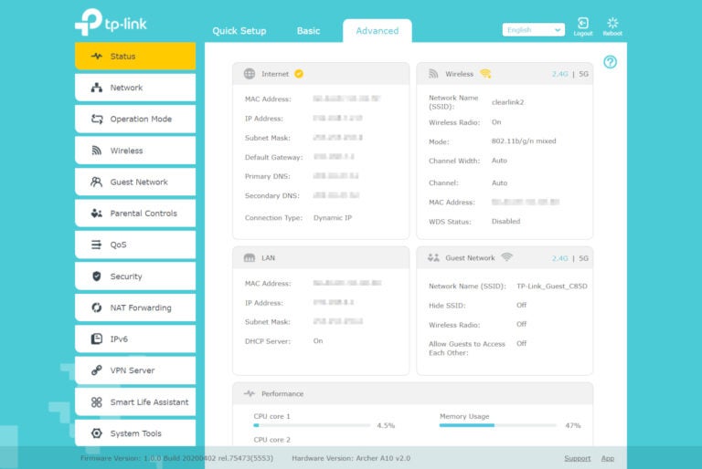
Task: Show Guest Network 5G details
Action: [582, 258]
